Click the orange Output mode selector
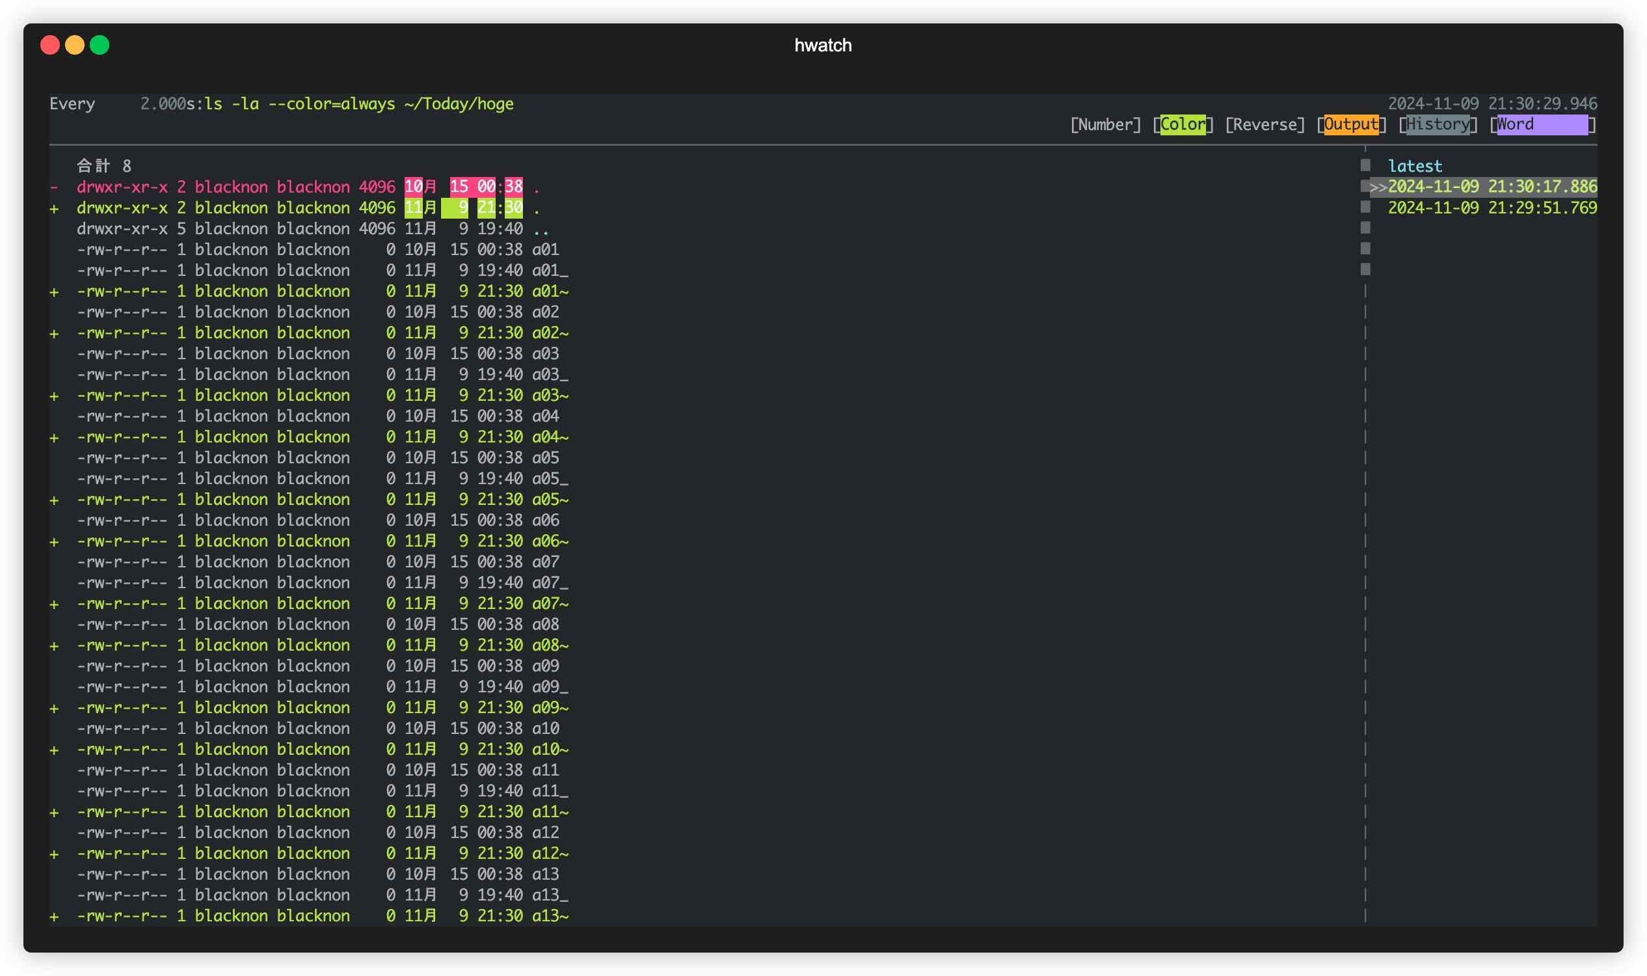 1350,124
